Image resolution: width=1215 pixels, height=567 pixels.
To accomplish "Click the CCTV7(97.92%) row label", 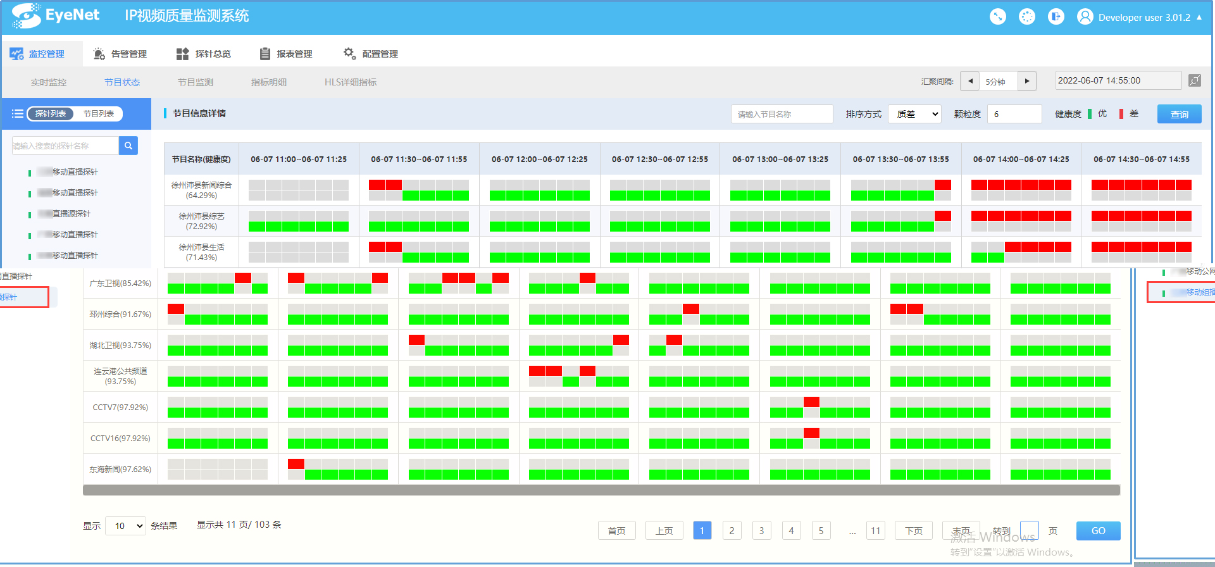I will tap(120, 407).
